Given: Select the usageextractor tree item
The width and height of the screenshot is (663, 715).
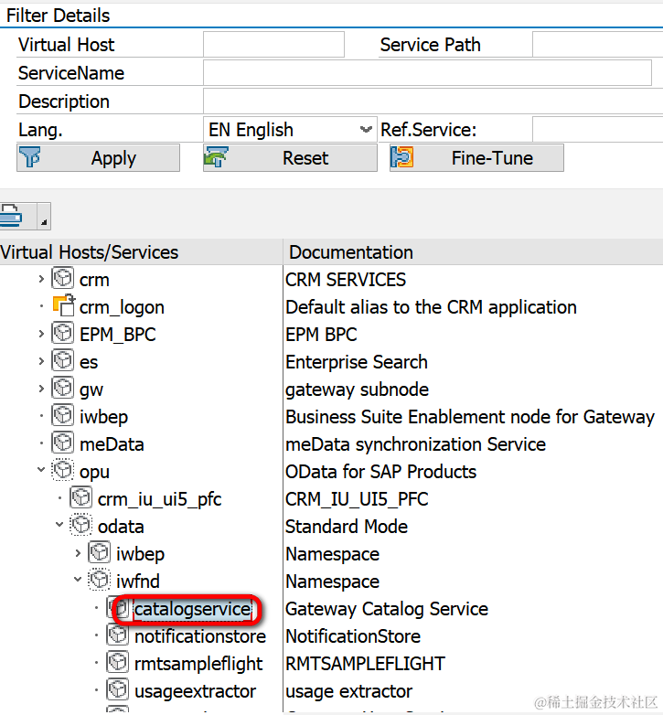Looking at the screenshot, I should tap(195, 692).
